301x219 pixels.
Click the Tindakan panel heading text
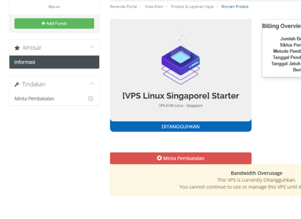point(34,85)
